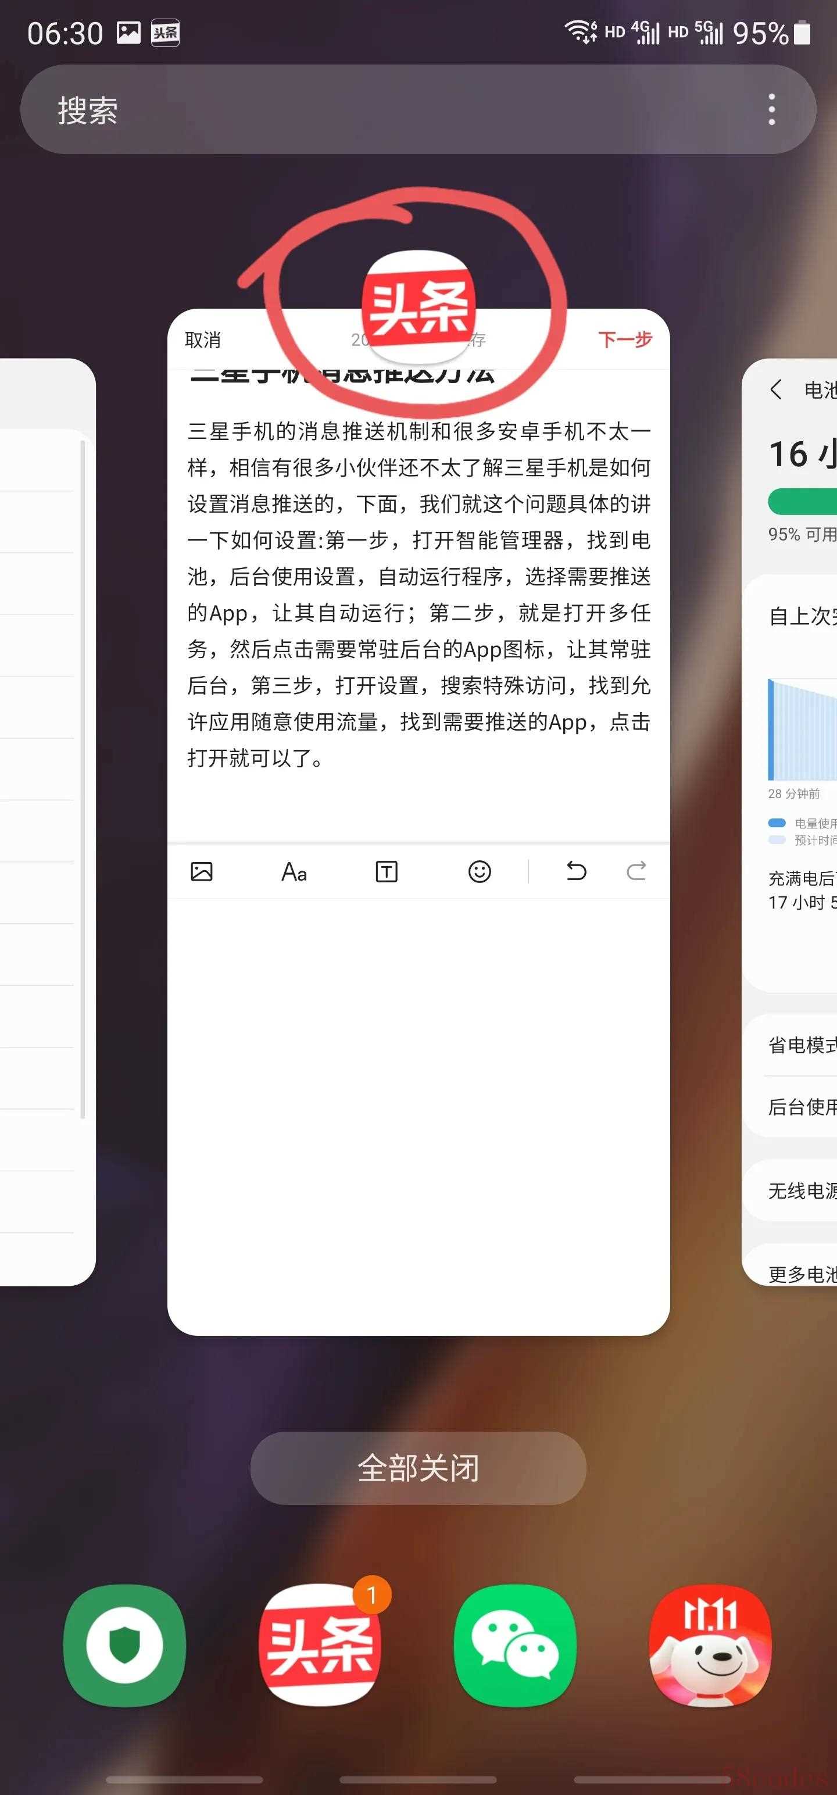Tap the insert image icon in editor toolbar
The height and width of the screenshot is (1795, 837).
202,871
